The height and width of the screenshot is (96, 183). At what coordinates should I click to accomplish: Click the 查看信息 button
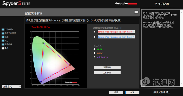tap(107, 67)
